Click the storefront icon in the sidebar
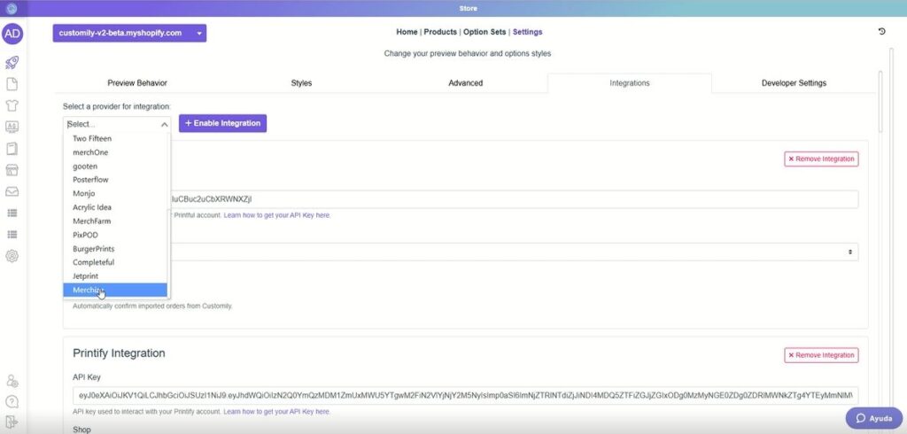This screenshot has width=907, height=434. (12, 170)
